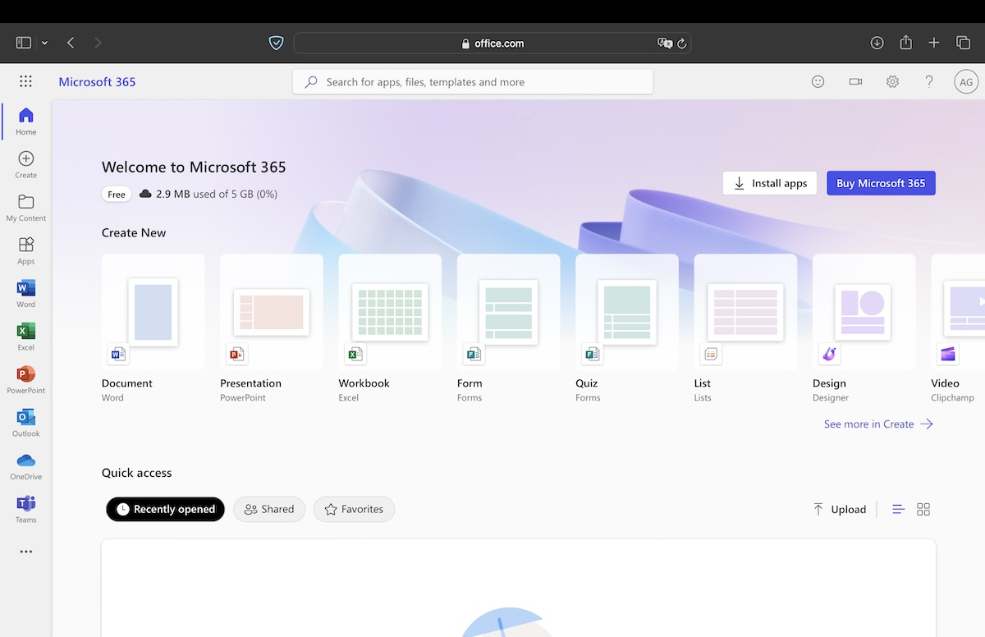Image resolution: width=985 pixels, height=637 pixels.
Task: Open Safari downloads icon
Action: [x=877, y=43]
